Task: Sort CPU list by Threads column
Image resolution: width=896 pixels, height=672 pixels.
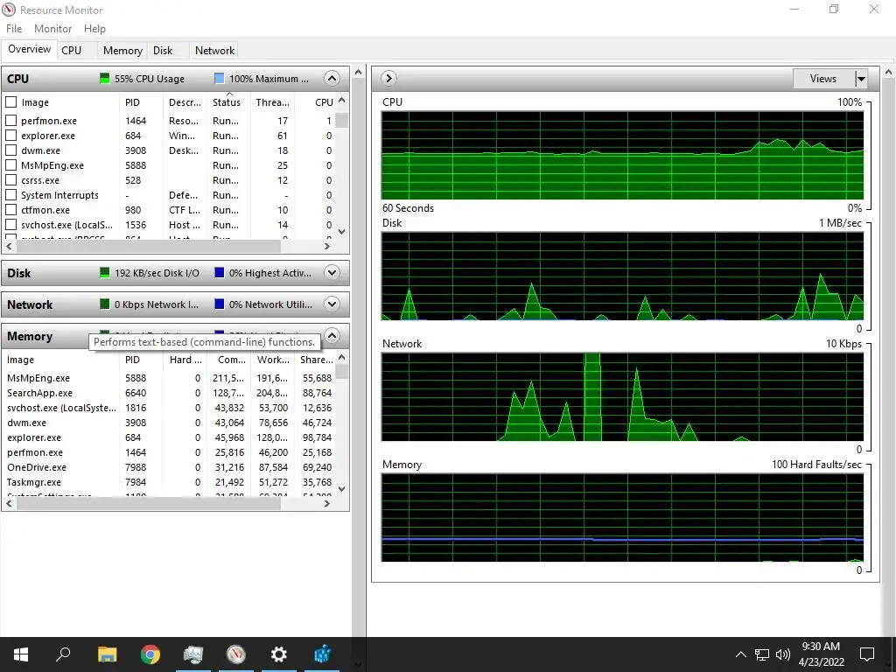Action: coord(273,102)
